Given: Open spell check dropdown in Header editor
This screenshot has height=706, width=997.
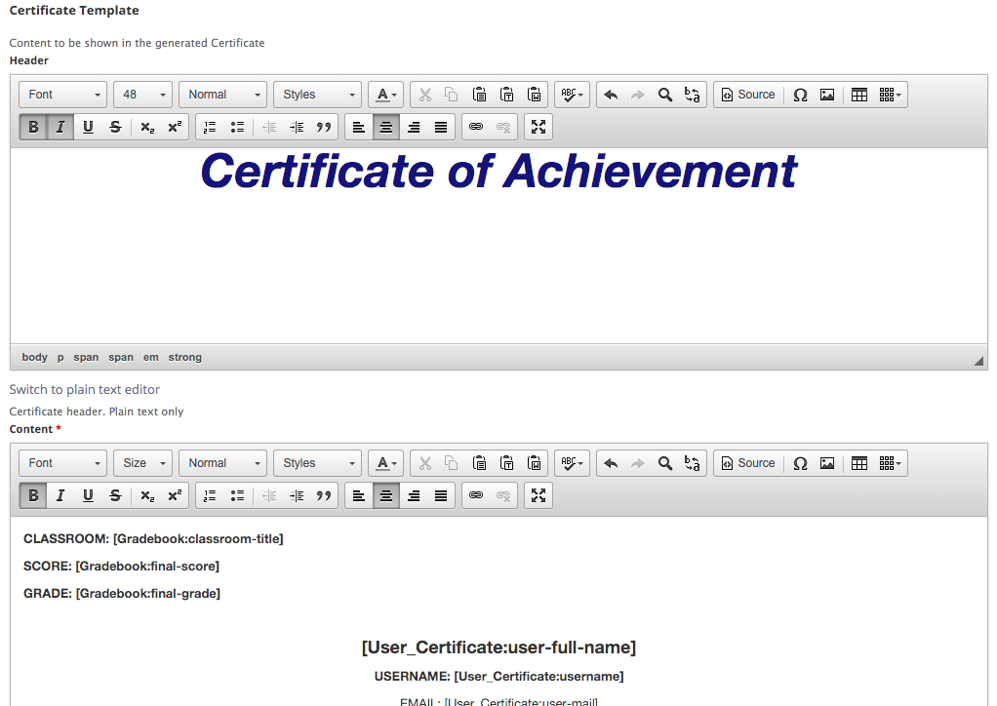Looking at the screenshot, I should pyautogui.click(x=573, y=95).
